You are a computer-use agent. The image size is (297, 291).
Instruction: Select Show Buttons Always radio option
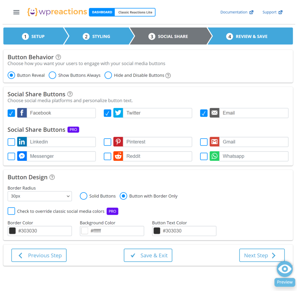tap(52, 75)
